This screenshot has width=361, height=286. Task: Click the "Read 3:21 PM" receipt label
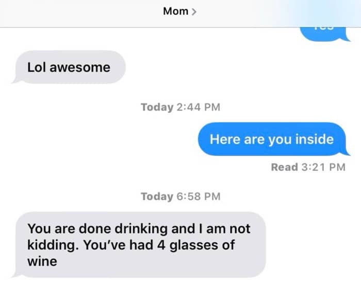pos(308,167)
